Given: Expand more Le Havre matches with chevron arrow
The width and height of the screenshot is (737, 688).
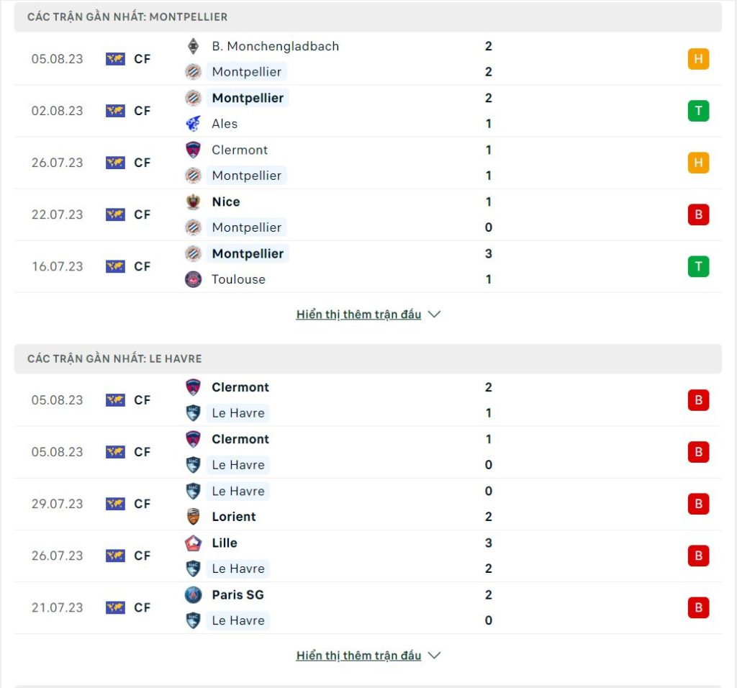Looking at the screenshot, I should (x=434, y=656).
